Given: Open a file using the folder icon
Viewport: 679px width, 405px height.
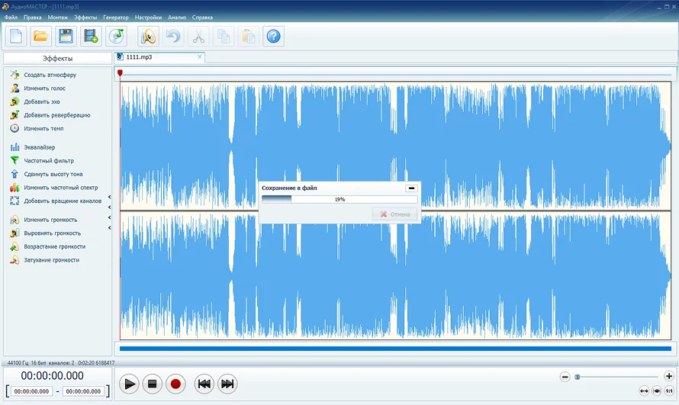Looking at the screenshot, I should coord(40,37).
